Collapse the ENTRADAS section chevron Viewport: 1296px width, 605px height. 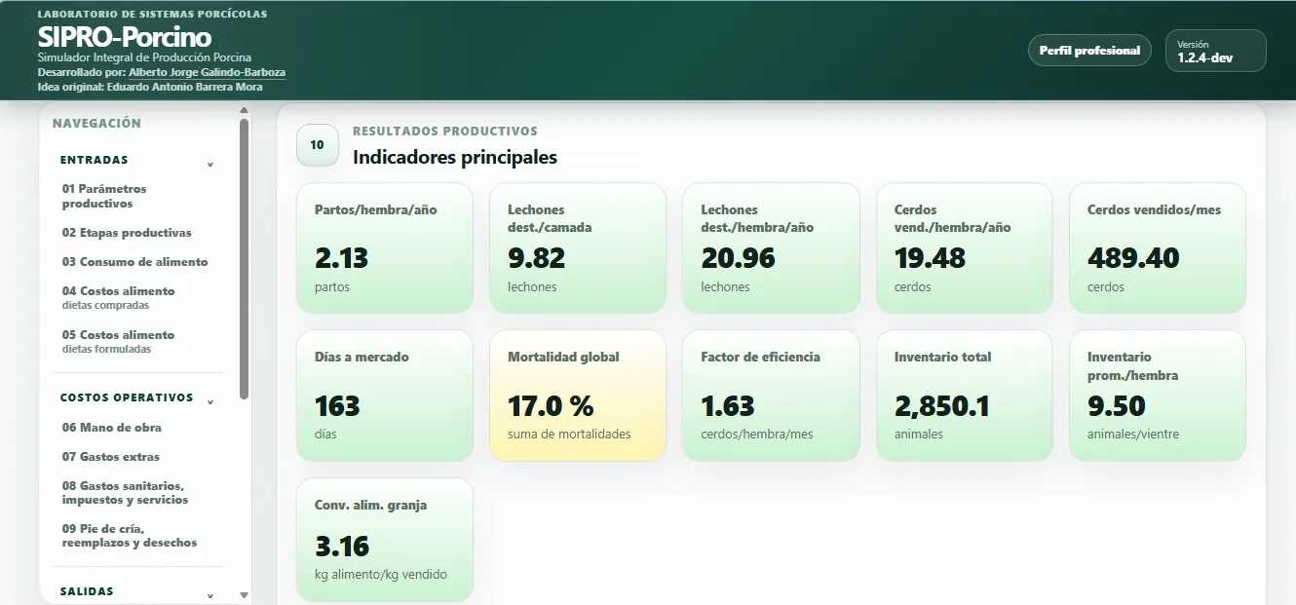210,164
